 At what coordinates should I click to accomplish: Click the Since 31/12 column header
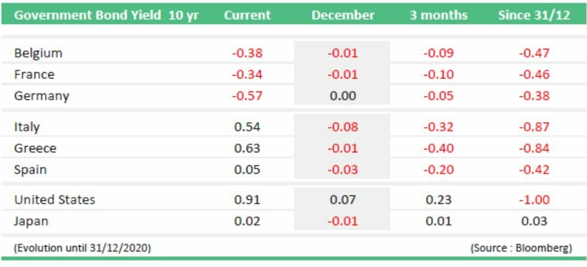coord(534,15)
